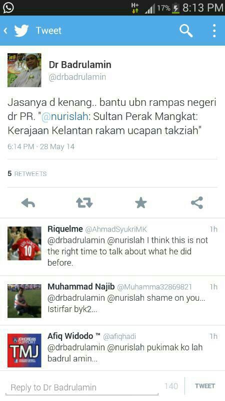Image resolution: width=225 pixels, height=401 pixels.
Task: Reply to the tweet with arrow icon
Action: point(28,203)
